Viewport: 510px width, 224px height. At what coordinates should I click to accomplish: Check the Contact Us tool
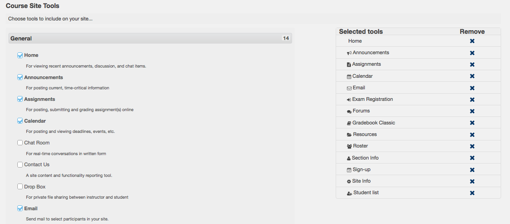click(20, 164)
